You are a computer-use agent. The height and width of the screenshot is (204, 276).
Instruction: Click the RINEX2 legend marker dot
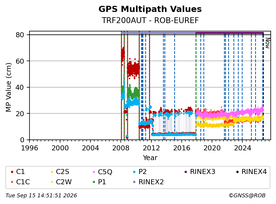click(x=134, y=182)
